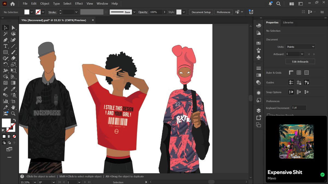The width and height of the screenshot is (328, 184).
Task: Open the Basic brush definition dropdown
Action: tap(134, 12)
